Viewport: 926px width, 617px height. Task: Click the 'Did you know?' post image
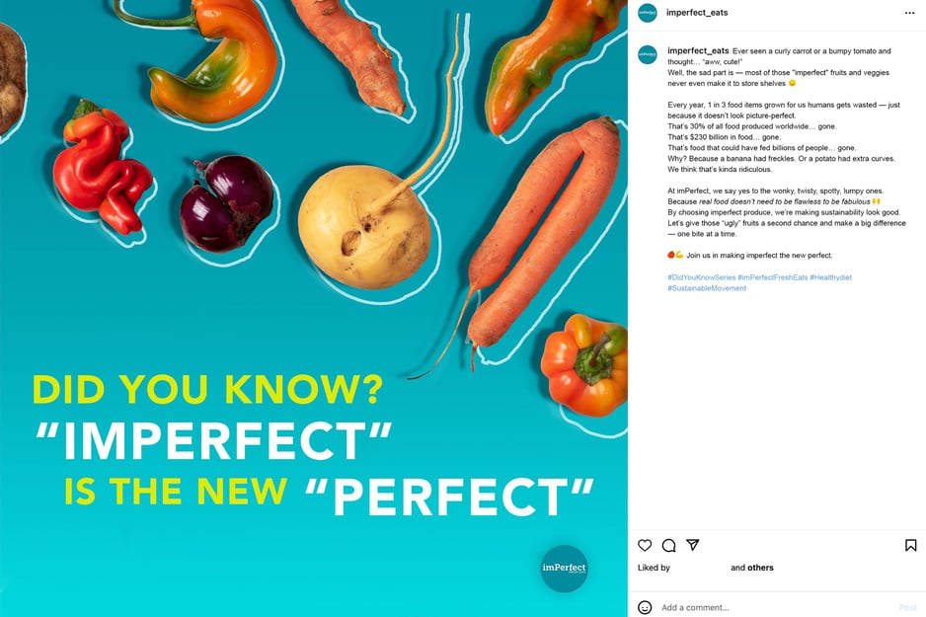(314, 308)
